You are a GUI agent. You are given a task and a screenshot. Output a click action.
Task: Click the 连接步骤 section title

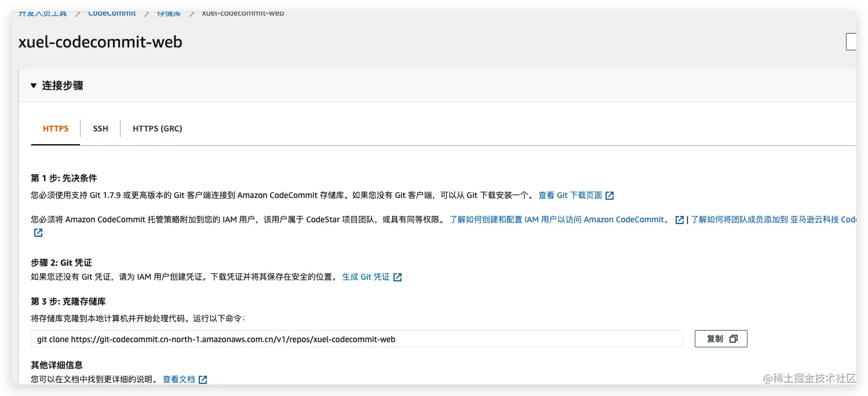coord(63,86)
